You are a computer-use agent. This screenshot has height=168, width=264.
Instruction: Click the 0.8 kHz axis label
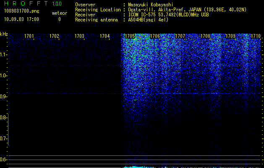point(3,118)
